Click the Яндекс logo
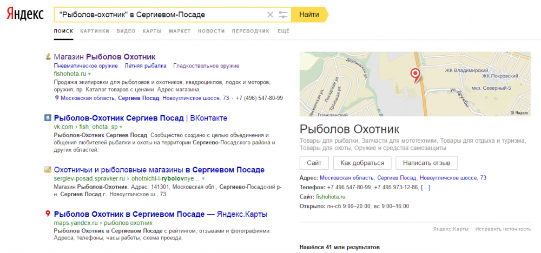 tap(25, 14)
